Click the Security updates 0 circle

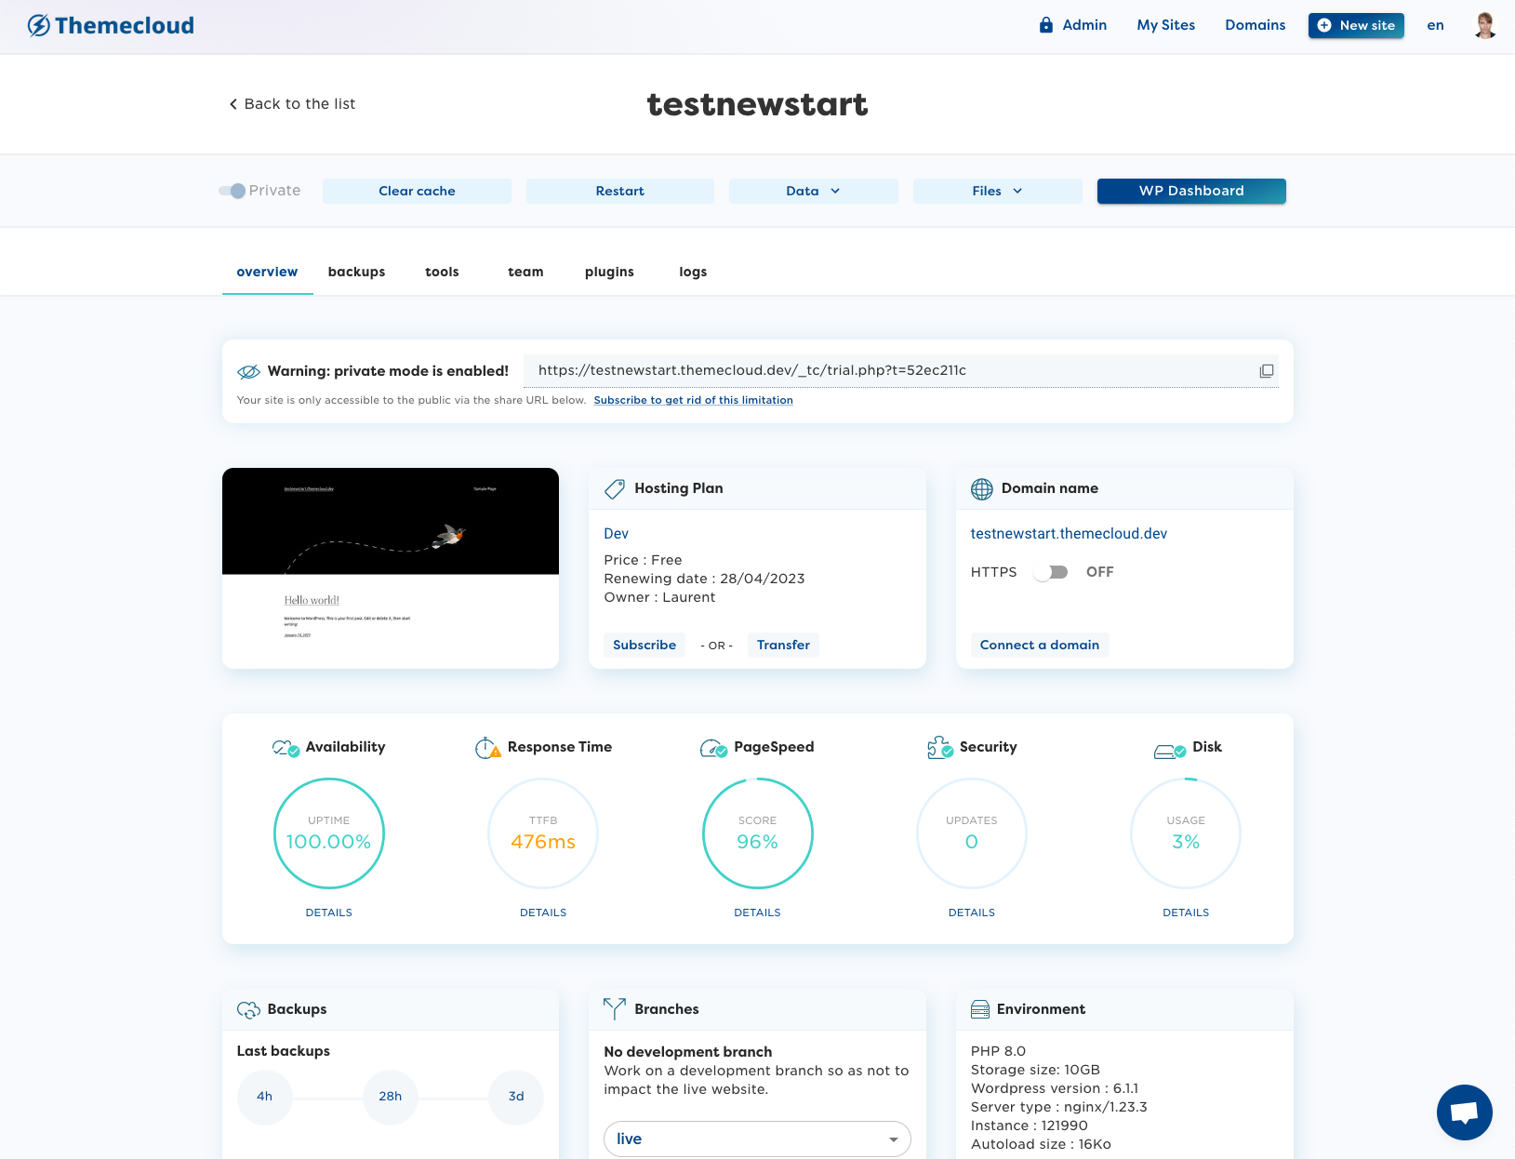pos(972,833)
